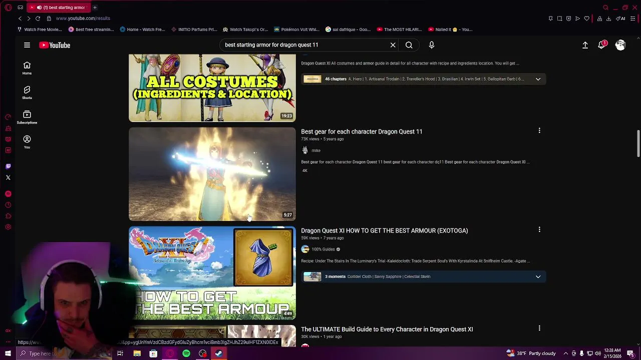The height and width of the screenshot is (360, 641).
Task: Start voice search with the microphone icon
Action: point(432,45)
